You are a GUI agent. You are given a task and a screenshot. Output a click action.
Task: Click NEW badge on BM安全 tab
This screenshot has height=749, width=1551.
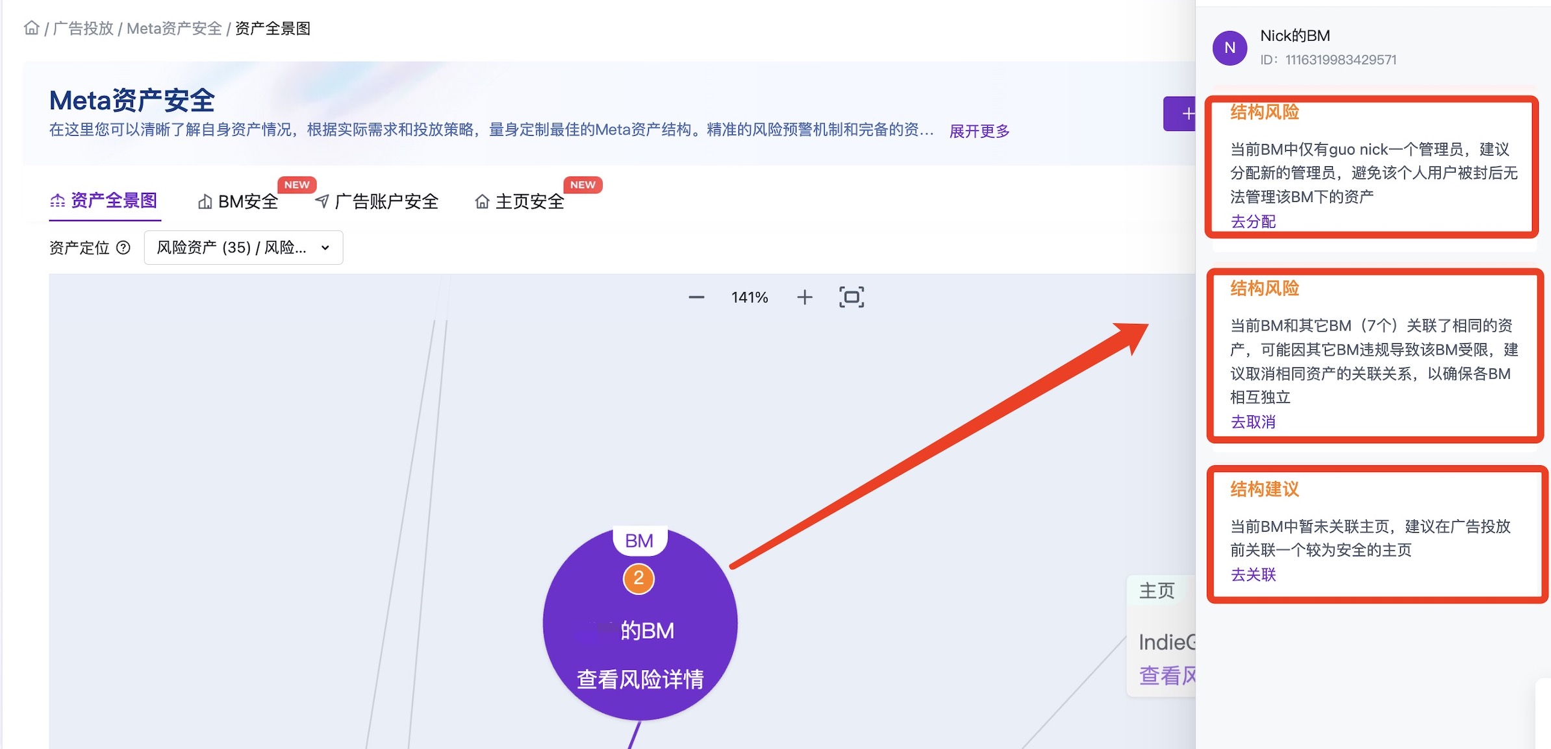click(297, 185)
